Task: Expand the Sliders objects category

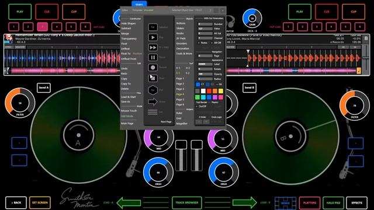Action: 180,29
